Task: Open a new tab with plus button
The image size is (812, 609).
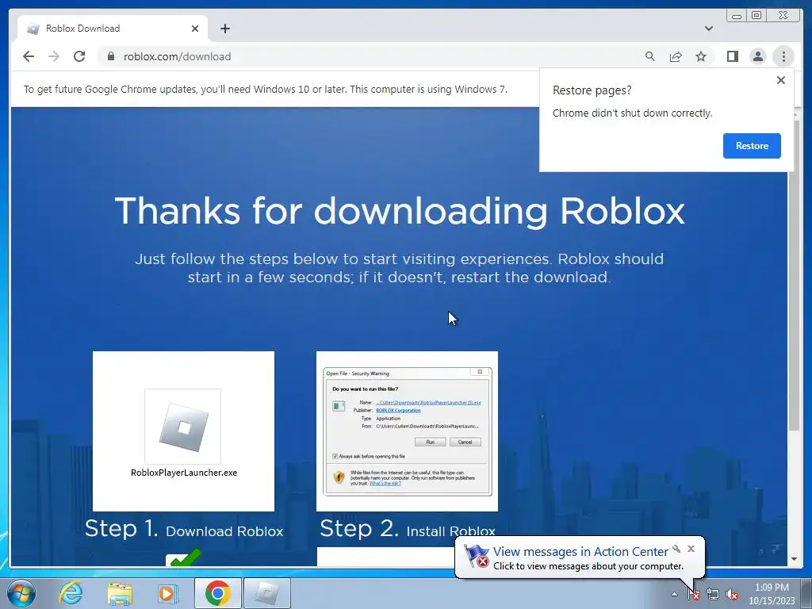Action: [224, 29]
